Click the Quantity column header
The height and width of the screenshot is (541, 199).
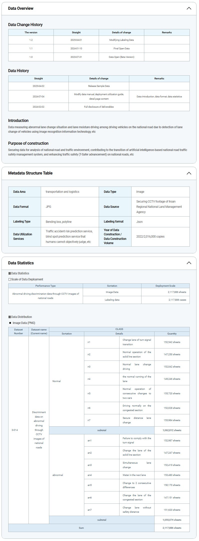172,334
